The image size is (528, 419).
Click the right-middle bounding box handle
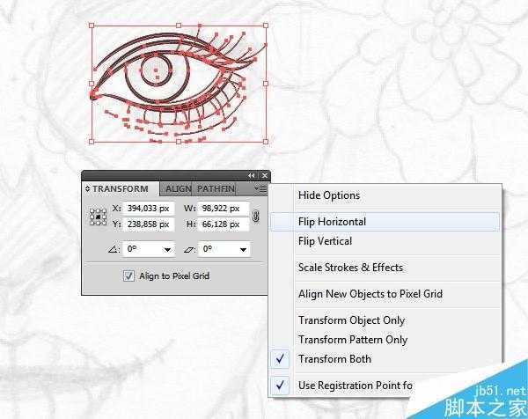click(266, 84)
